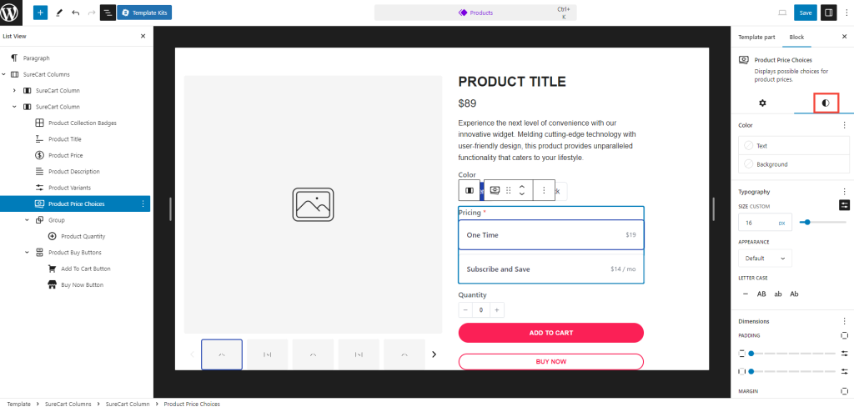Toggle the settings sidebar panel
The height and width of the screenshot is (407, 854).
(x=828, y=13)
